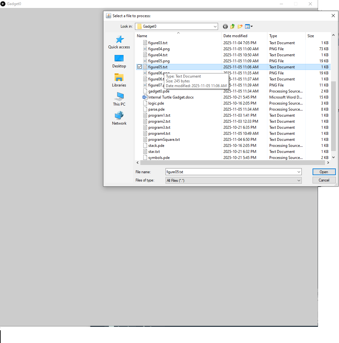
Task: Open the View Menu dropdown
Action: pos(249,26)
